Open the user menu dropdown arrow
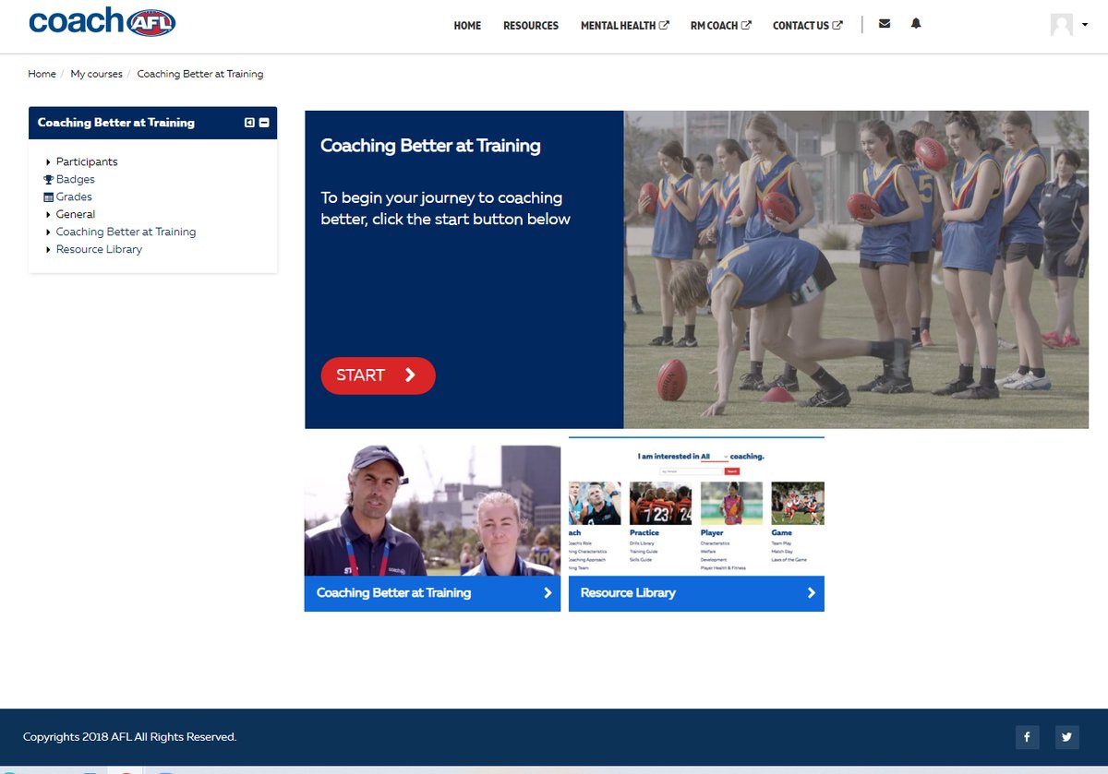This screenshot has height=774, width=1108. [1084, 25]
